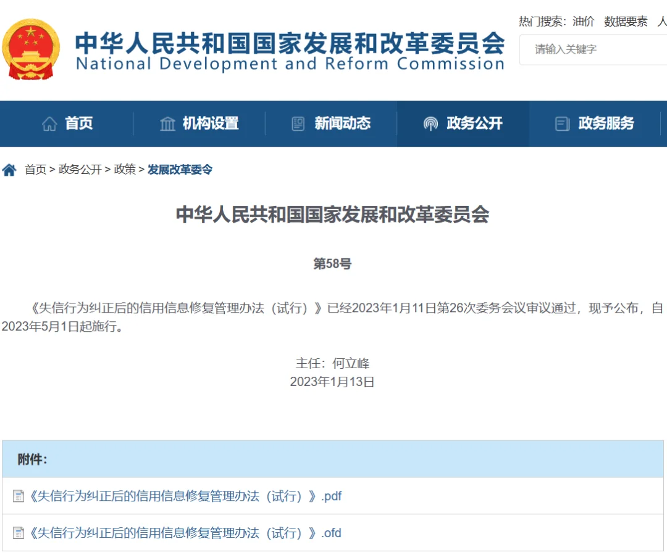Open the 新闻动态 navigation menu

click(331, 123)
